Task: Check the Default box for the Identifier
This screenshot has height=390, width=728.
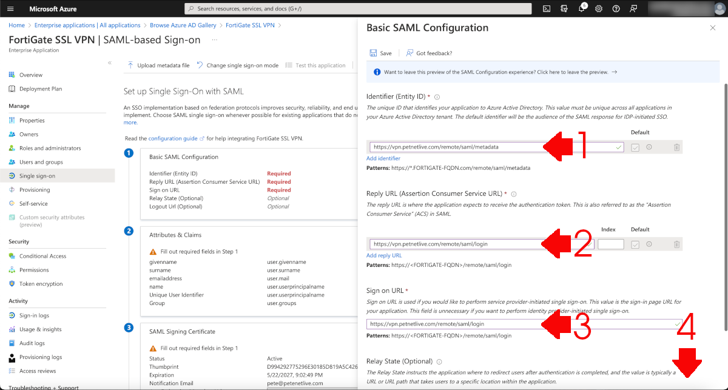Action: (x=635, y=147)
